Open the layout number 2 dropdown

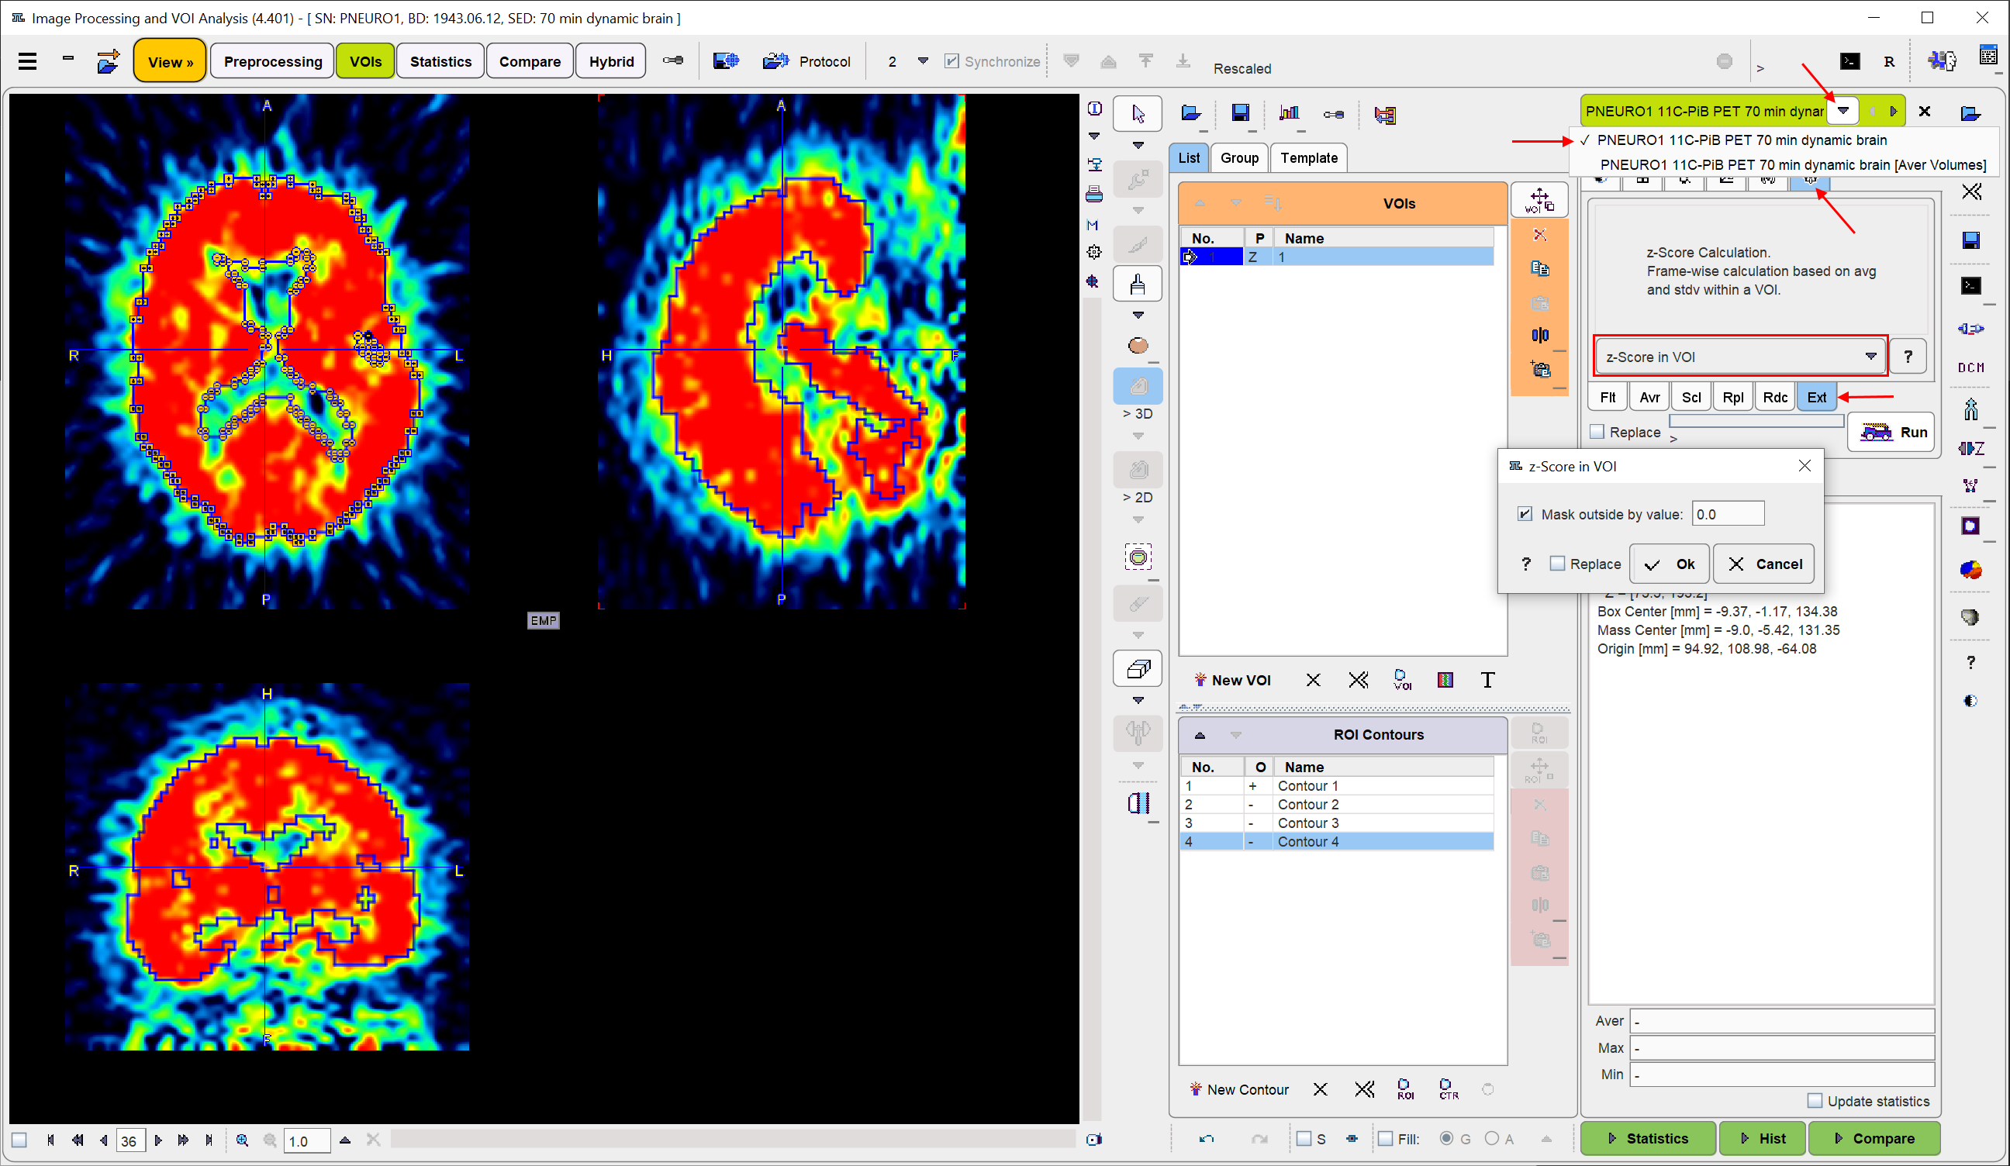point(923,61)
